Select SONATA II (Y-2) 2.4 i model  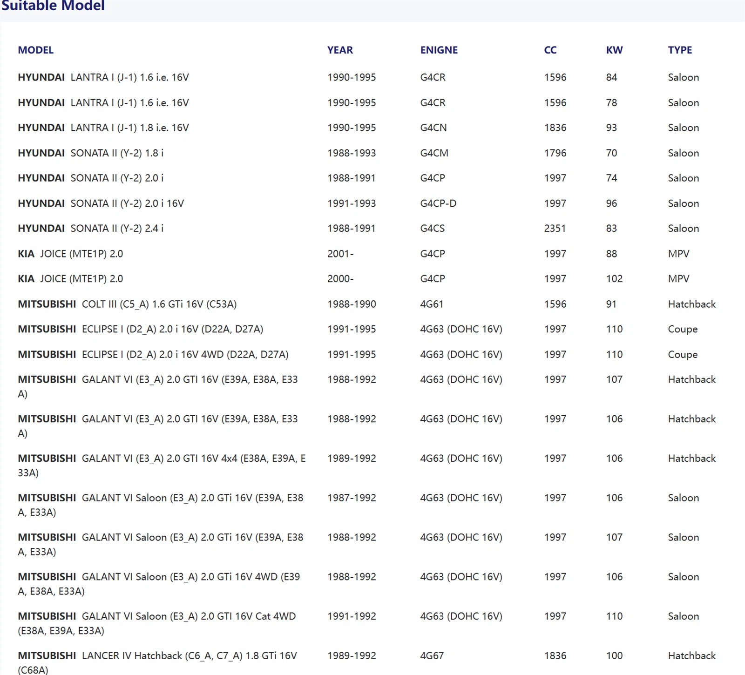coord(91,228)
